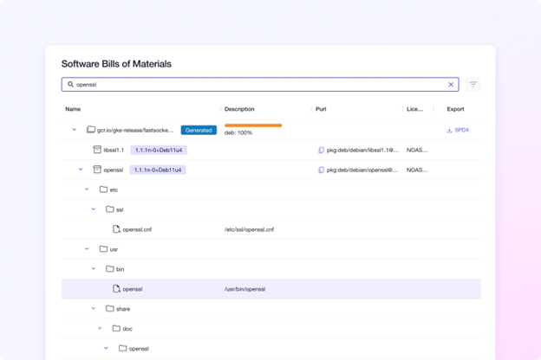
Task: Clear the openssl search text
Action: [x=451, y=85]
